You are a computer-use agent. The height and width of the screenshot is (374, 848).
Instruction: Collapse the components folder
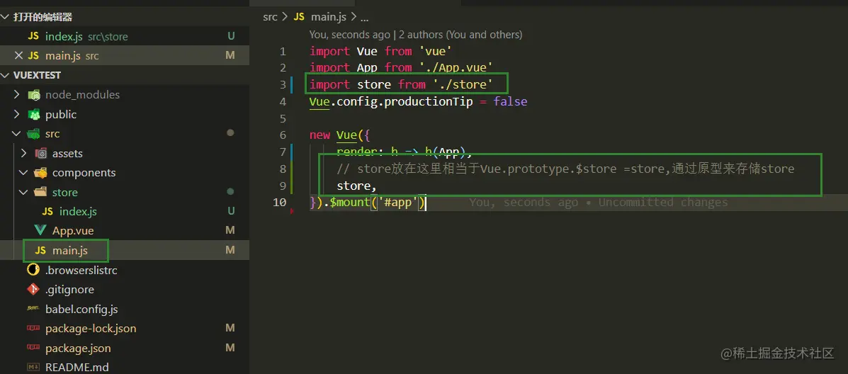point(23,173)
